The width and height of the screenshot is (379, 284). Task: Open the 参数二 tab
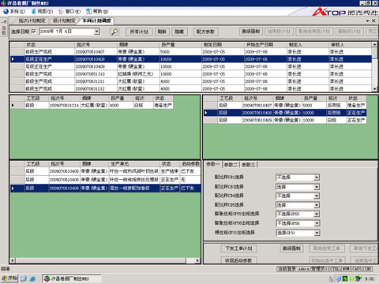coord(231,165)
